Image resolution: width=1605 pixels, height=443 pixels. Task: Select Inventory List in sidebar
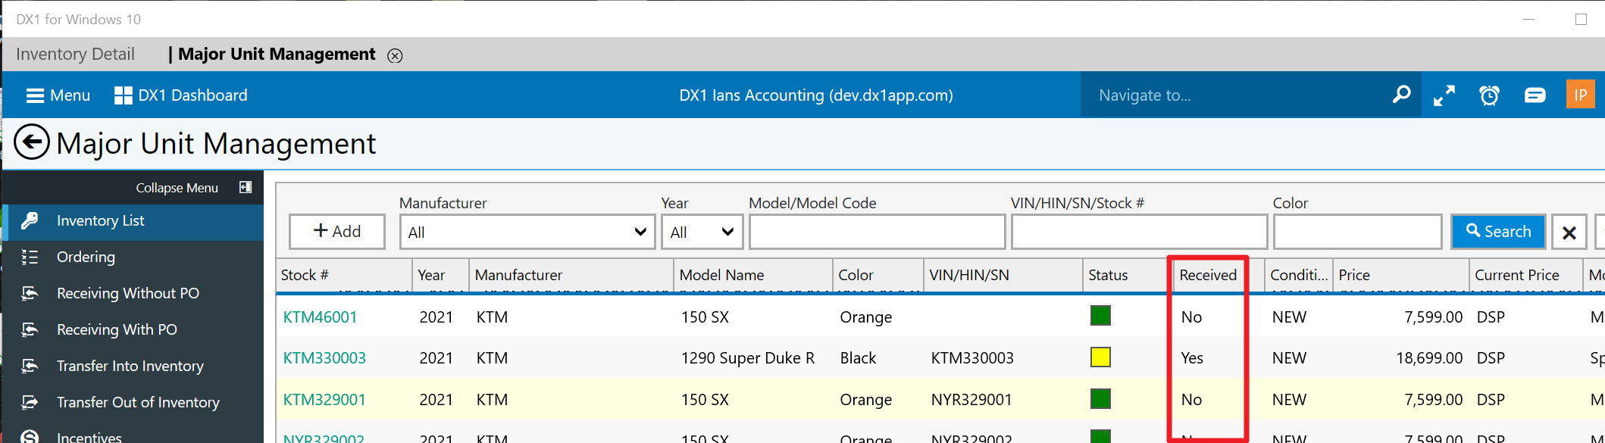[133, 221]
